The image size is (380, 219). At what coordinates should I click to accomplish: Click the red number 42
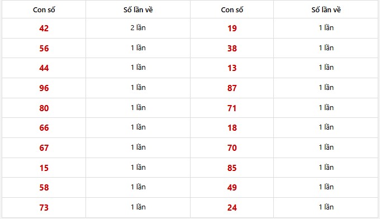pyautogui.click(x=44, y=28)
